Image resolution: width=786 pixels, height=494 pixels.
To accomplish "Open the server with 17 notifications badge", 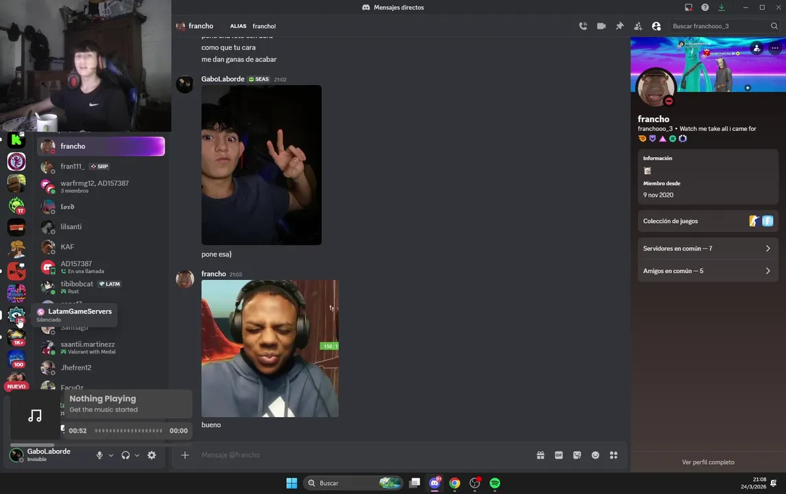I will (16, 205).
